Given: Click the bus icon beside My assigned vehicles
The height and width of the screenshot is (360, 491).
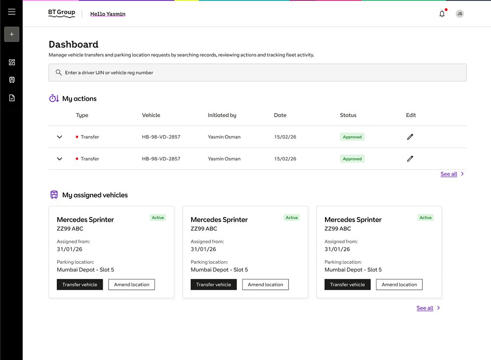Looking at the screenshot, I should click(54, 195).
